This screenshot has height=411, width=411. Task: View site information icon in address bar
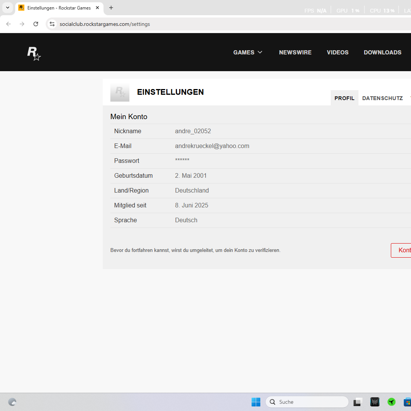pyautogui.click(x=52, y=24)
